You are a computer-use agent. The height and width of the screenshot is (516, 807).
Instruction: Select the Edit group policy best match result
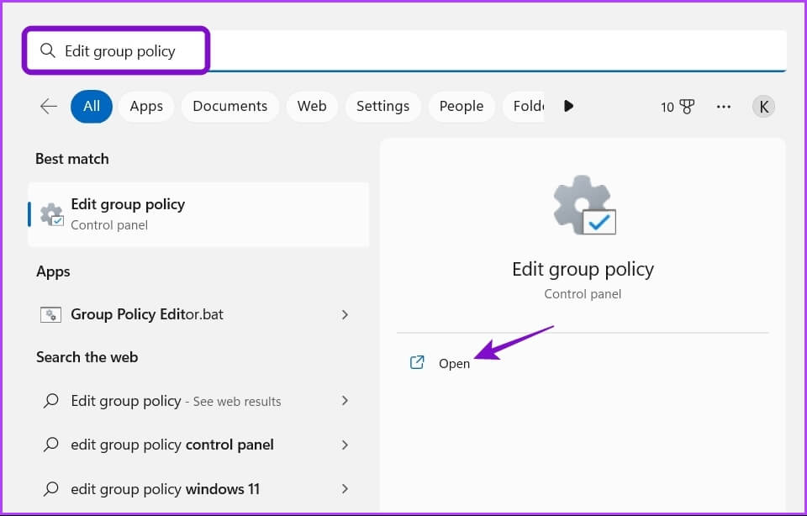pyautogui.click(x=198, y=214)
